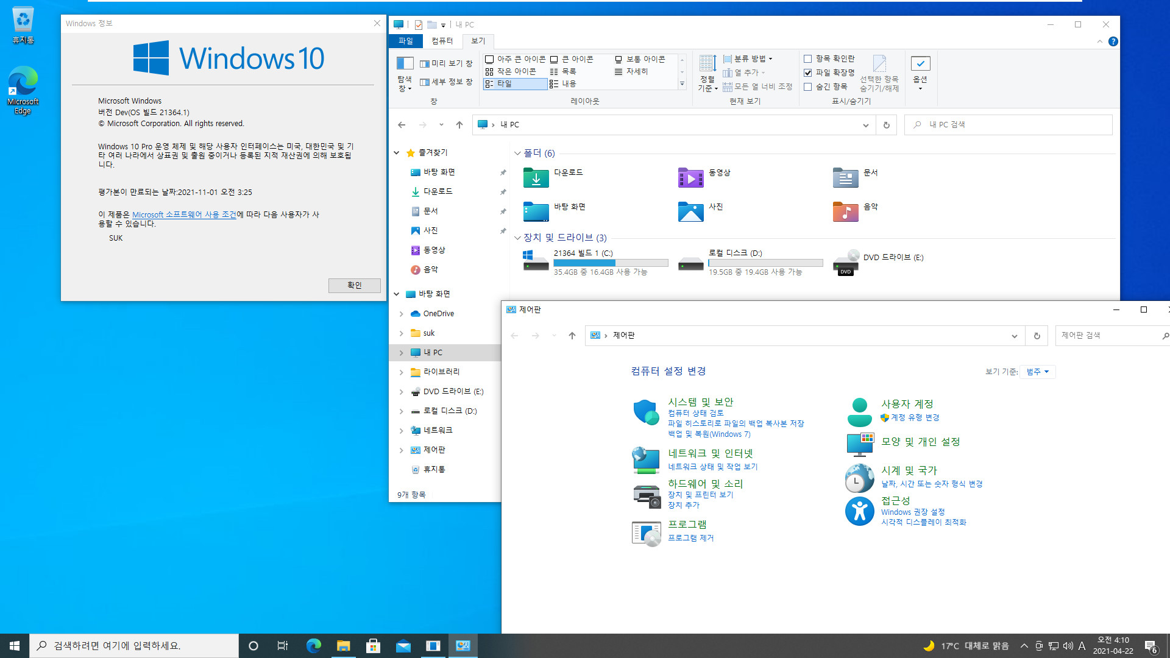Open the 다운로드 folder icon in 내 PC
Viewport: 1170px width, 658px height.
(536, 177)
